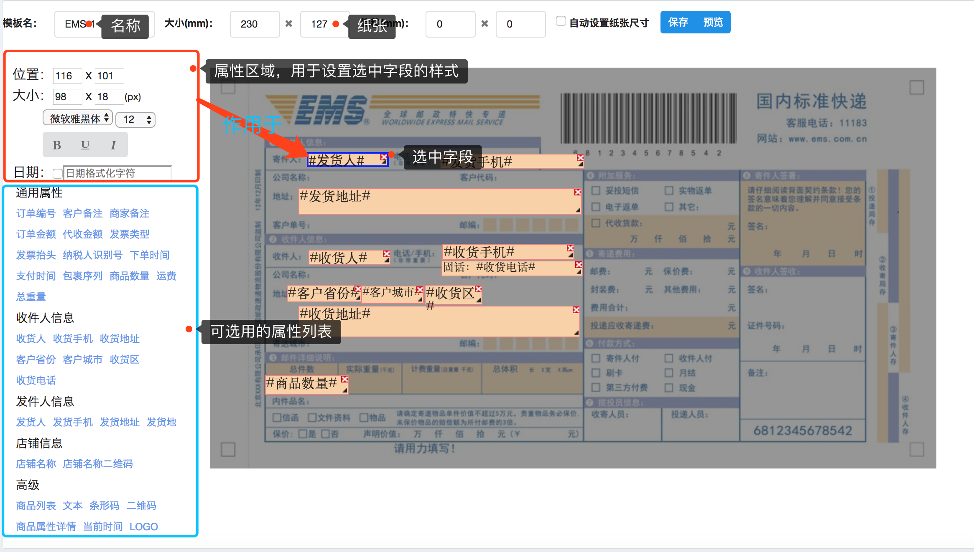Remove the #收货手机# field with red X
This screenshot has height=552, width=974.
click(570, 248)
